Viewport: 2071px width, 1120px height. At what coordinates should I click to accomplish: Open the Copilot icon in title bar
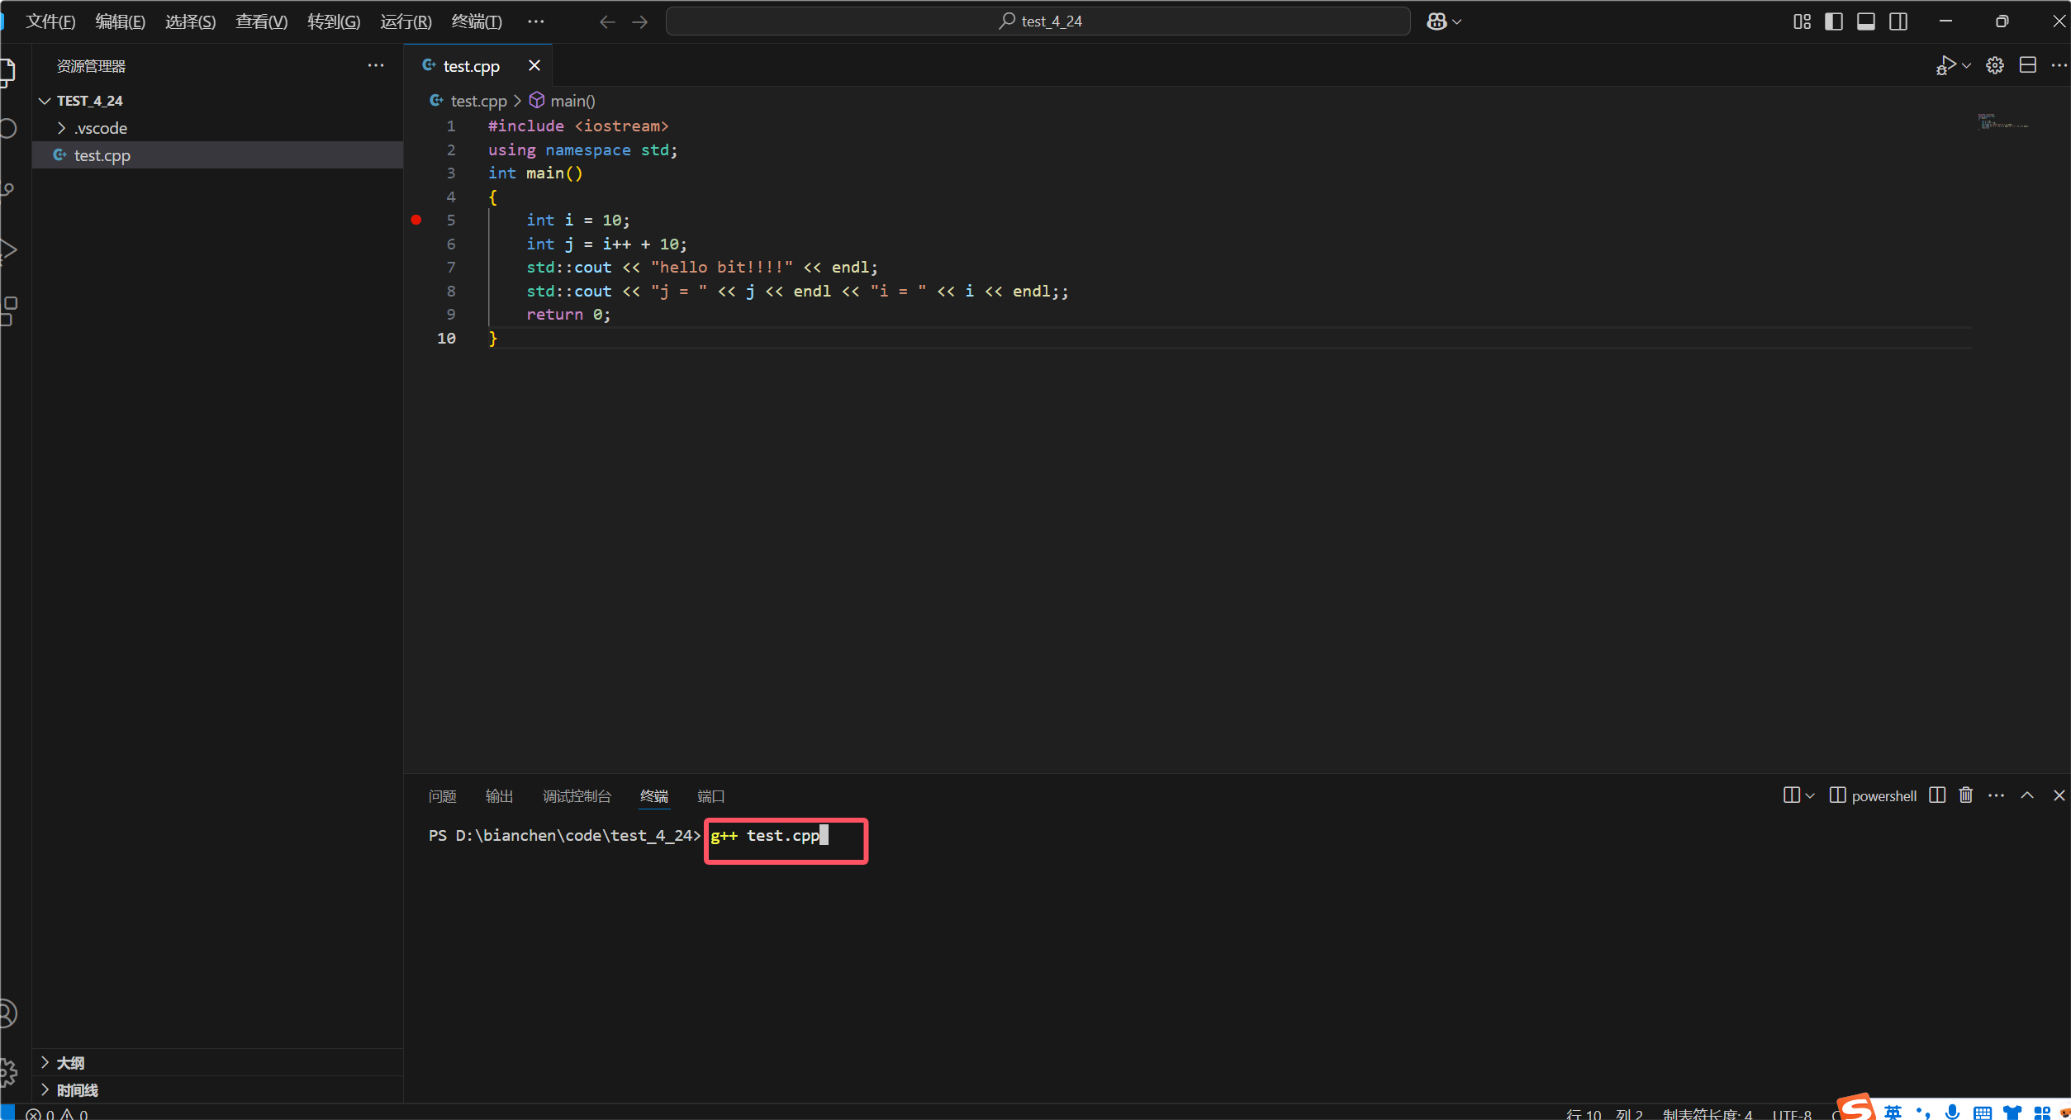pos(1437,21)
